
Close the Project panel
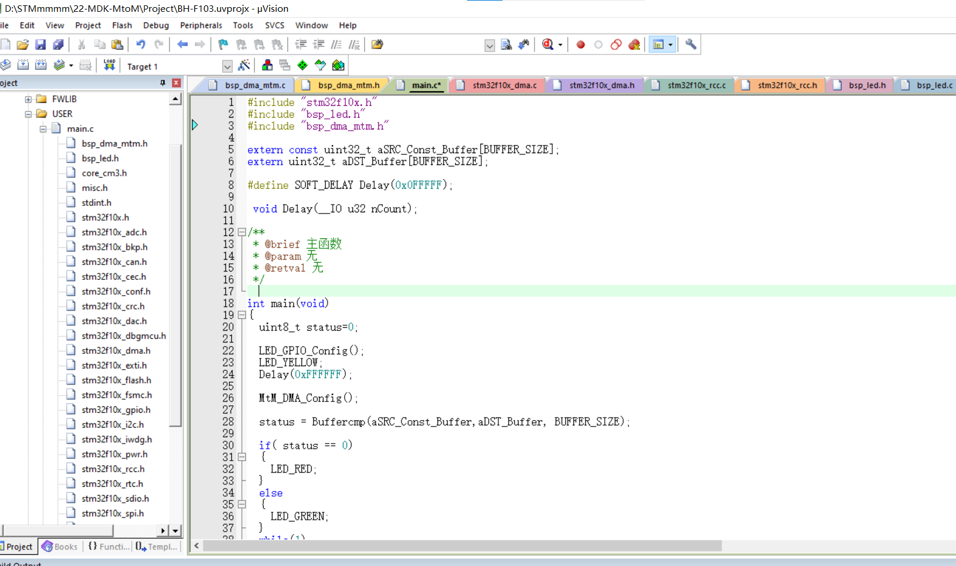coord(176,83)
